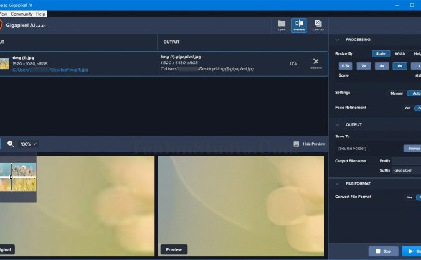Set Settings mode to Manual
Image resolution: width=421 pixels, height=260 pixels.
pos(395,93)
